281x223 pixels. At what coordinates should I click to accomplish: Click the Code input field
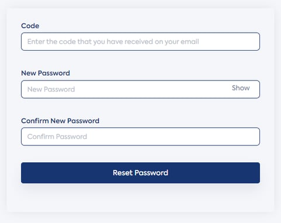(140, 41)
